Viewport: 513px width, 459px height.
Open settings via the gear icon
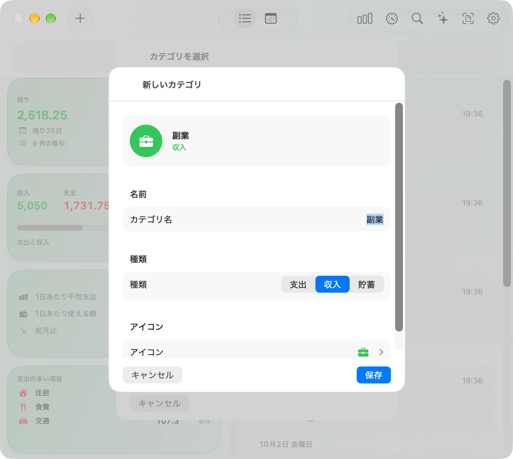click(493, 18)
